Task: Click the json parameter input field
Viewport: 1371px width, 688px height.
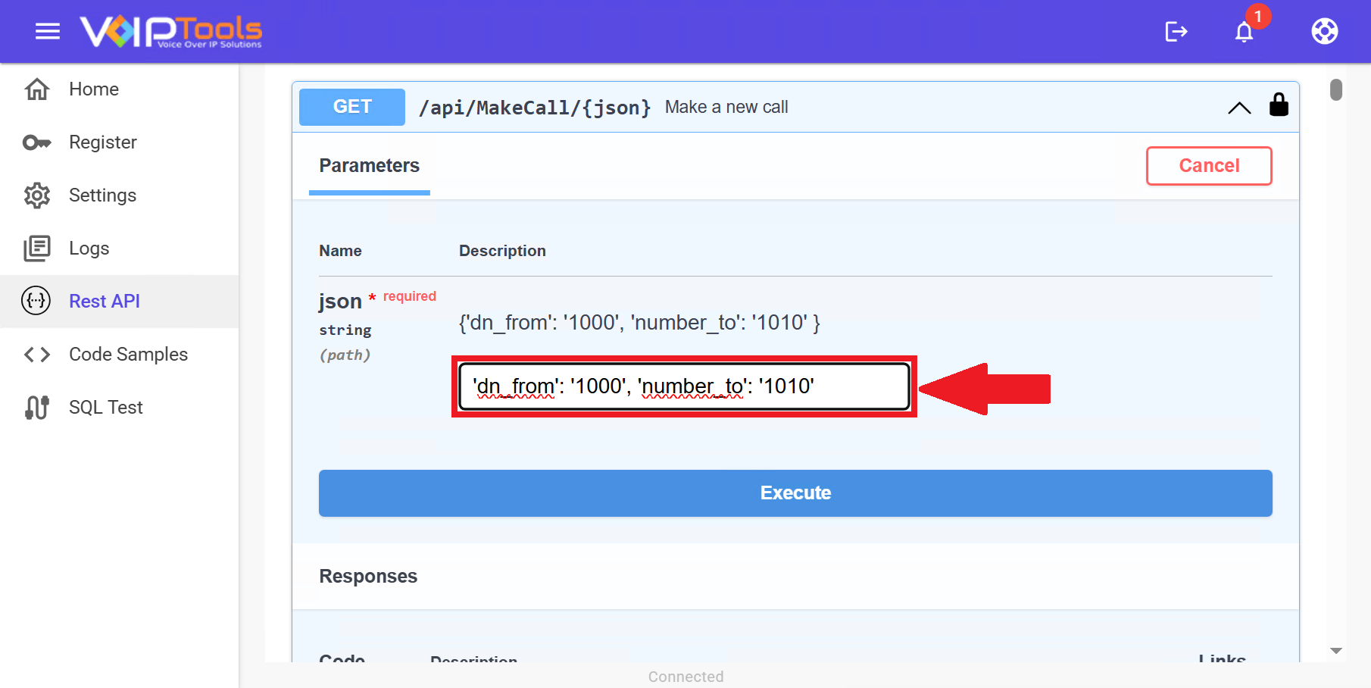Action: pos(683,386)
